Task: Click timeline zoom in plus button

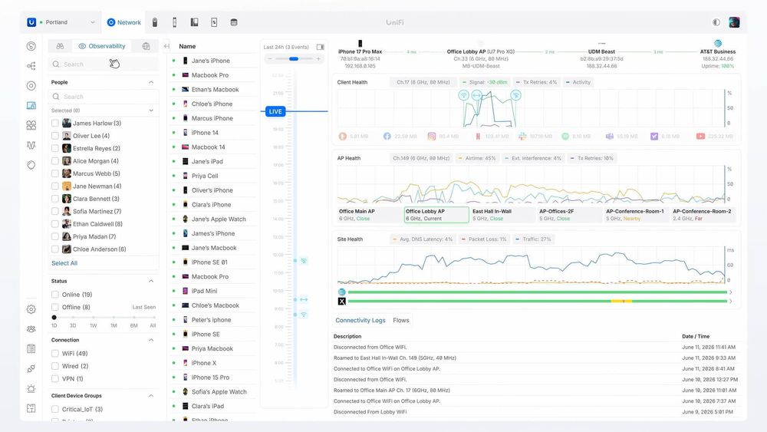Action: 318,59
